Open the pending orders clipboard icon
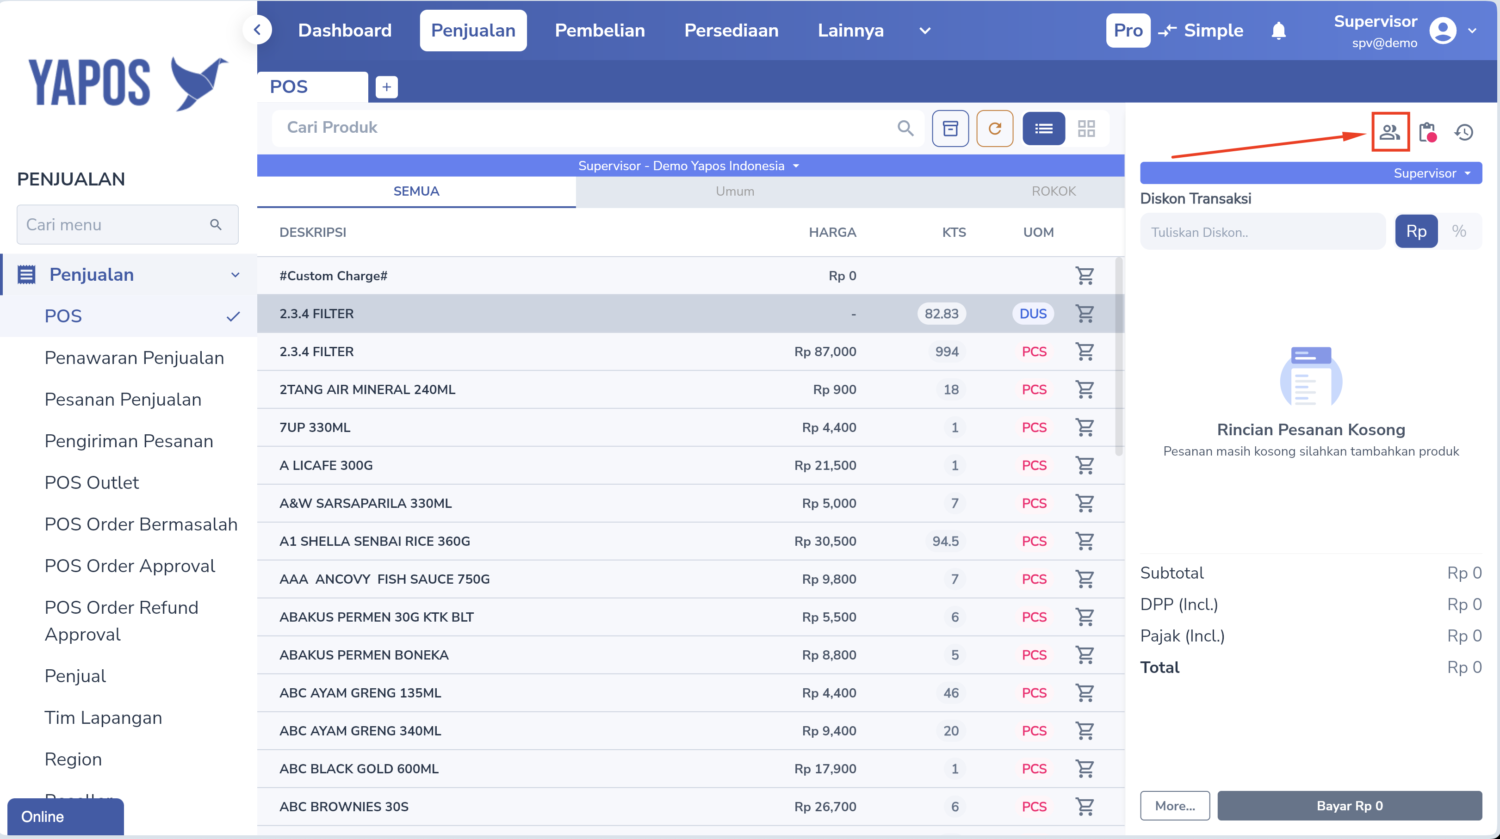The width and height of the screenshot is (1500, 839). pos(1427,132)
